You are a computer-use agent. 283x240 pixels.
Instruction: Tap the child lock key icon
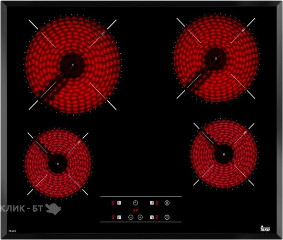[167, 203]
